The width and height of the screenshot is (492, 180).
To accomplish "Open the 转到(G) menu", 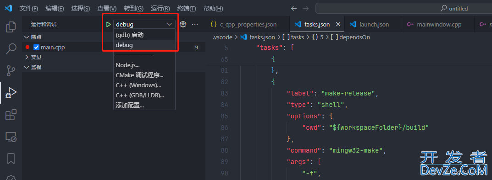I will point(133,8).
